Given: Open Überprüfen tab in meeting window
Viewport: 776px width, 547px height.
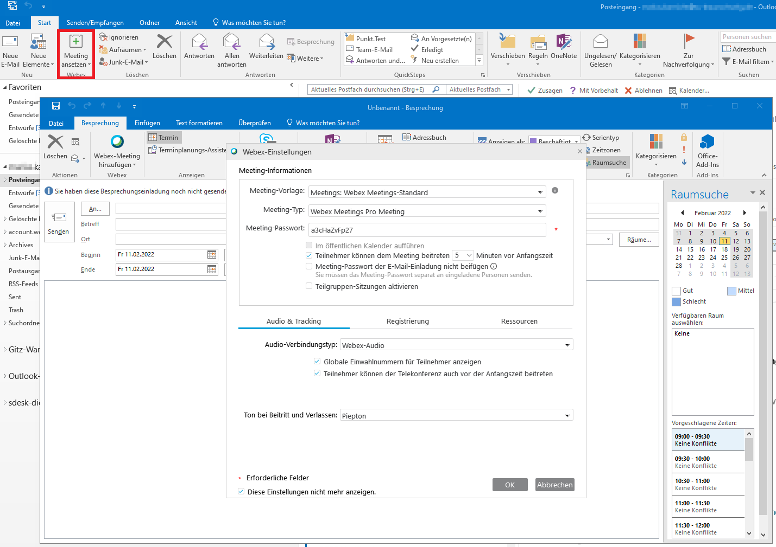Looking at the screenshot, I should (255, 123).
